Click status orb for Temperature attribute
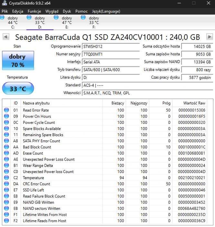The image size is (215, 227). click(6, 178)
